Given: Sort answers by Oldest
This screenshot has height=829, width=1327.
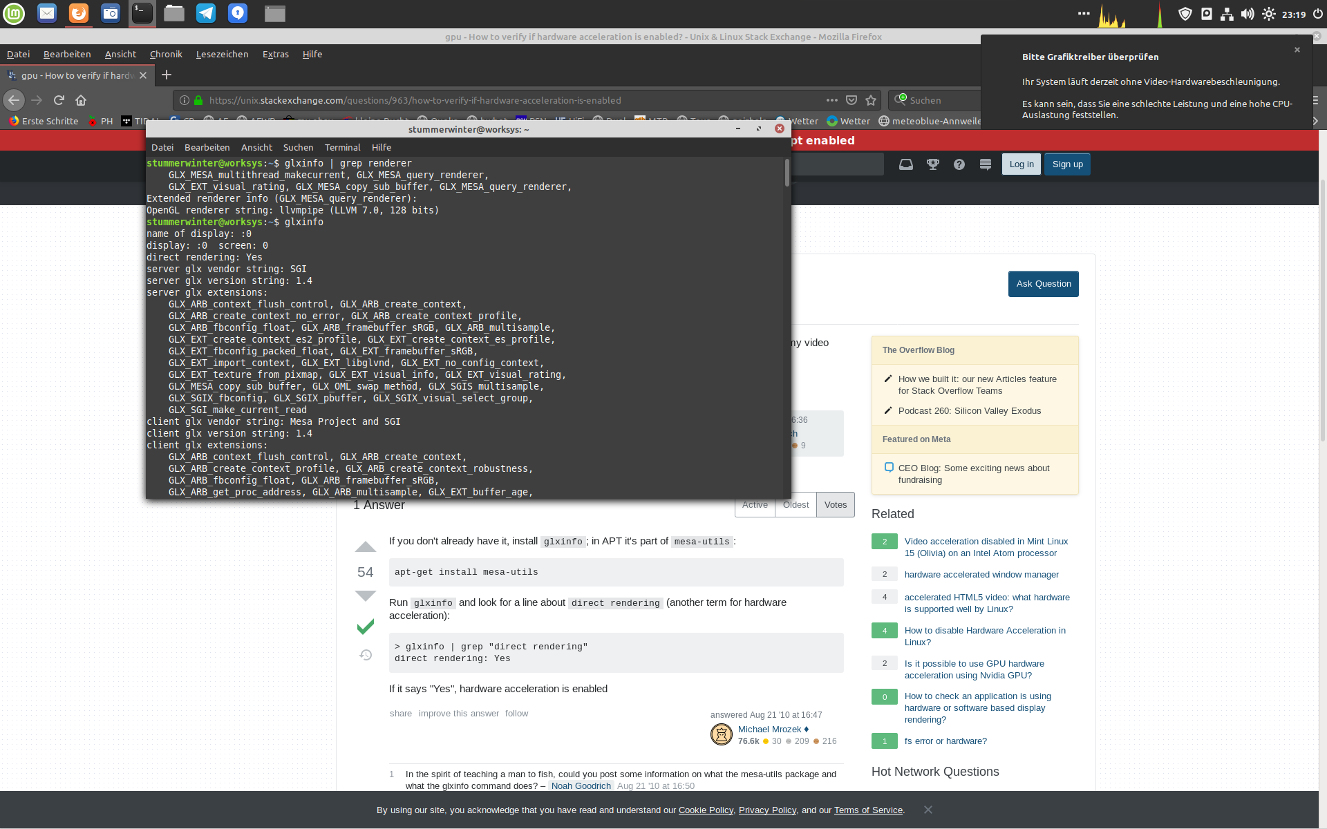Looking at the screenshot, I should click(x=796, y=505).
